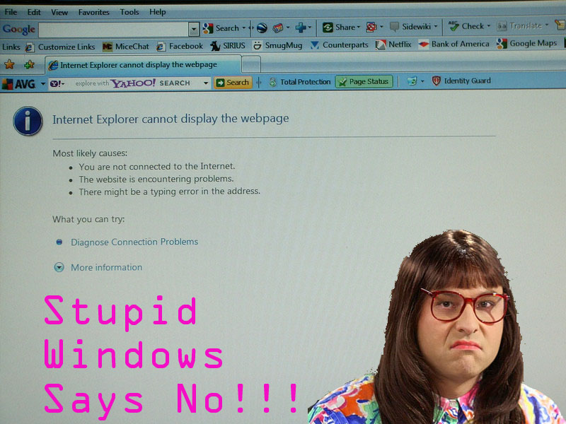Open the Netflix favorites link

point(393,45)
